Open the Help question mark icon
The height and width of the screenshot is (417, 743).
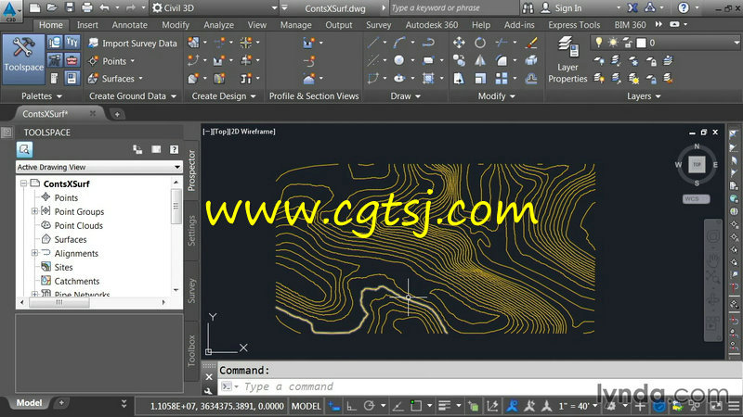(684, 7)
